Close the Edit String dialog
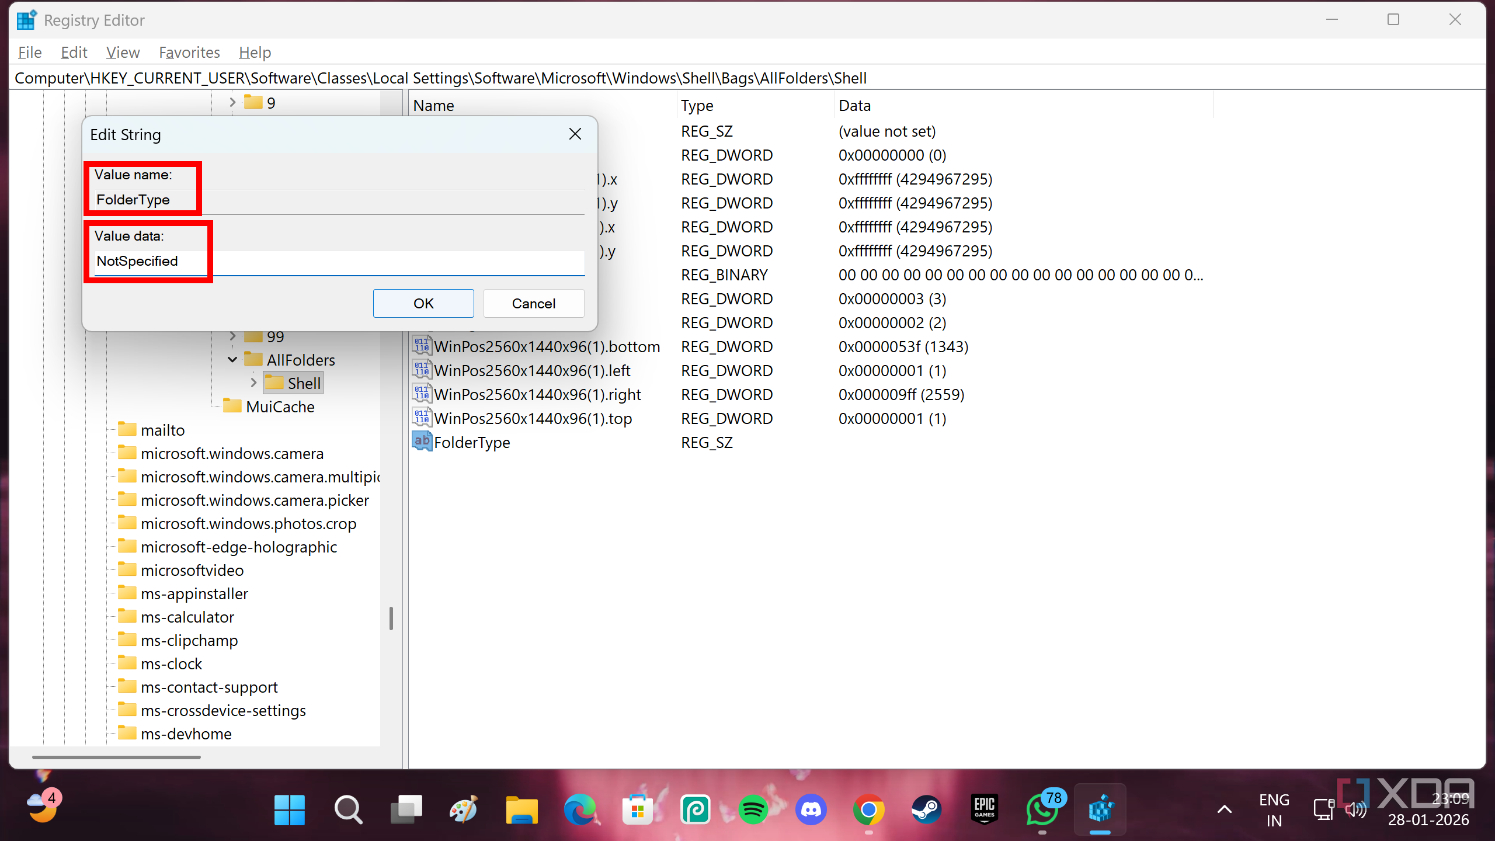The width and height of the screenshot is (1495, 841). [575, 134]
